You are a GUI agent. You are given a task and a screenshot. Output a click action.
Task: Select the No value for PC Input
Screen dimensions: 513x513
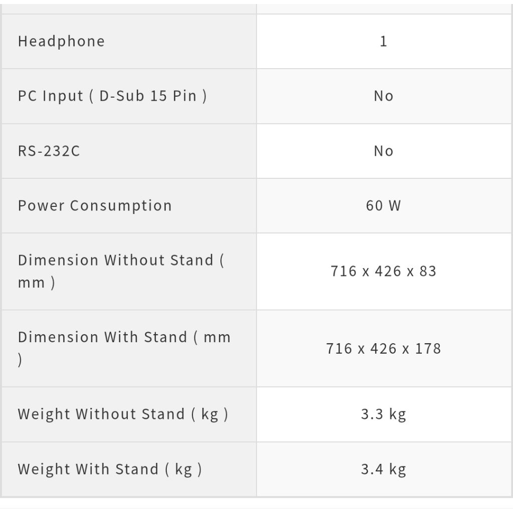click(383, 96)
